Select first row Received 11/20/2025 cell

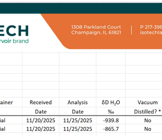(x=41, y=120)
